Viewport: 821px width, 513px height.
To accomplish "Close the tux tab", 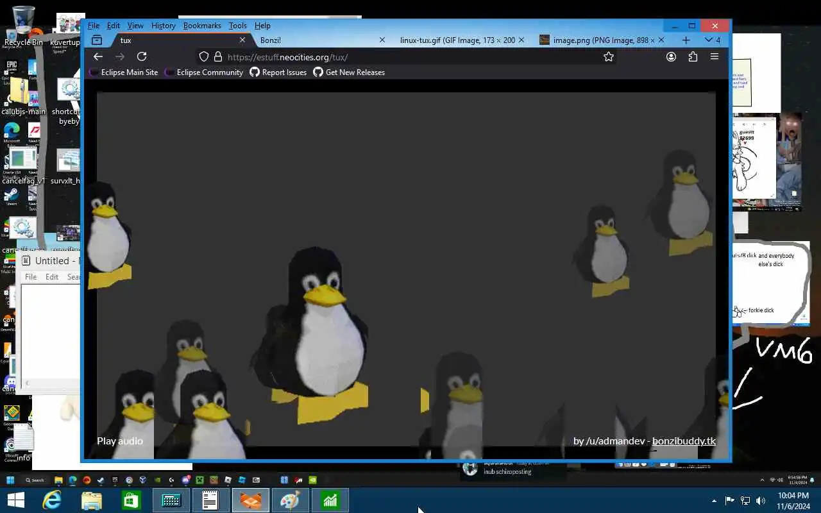I will (242, 40).
